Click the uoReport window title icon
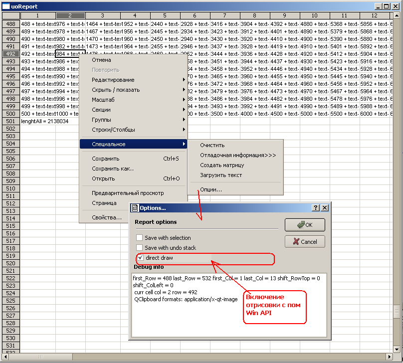Screen dimensions: 403x363 pyautogui.click(x=6, y=6)
